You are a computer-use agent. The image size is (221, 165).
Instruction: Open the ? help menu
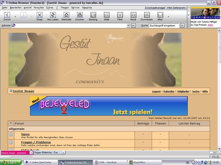click(57, 8)
